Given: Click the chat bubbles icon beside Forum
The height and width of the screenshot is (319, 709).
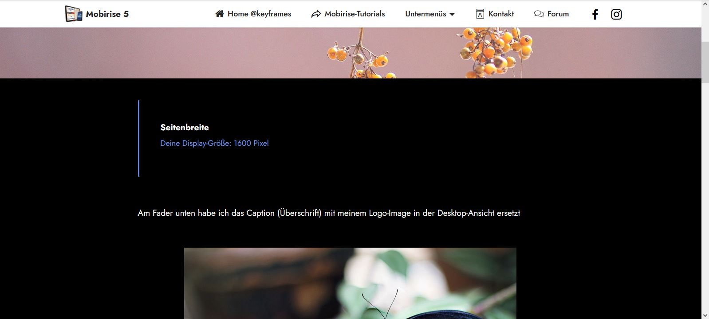Looking at the screenshot, I should pyautogui.click(x=539, y=14).
